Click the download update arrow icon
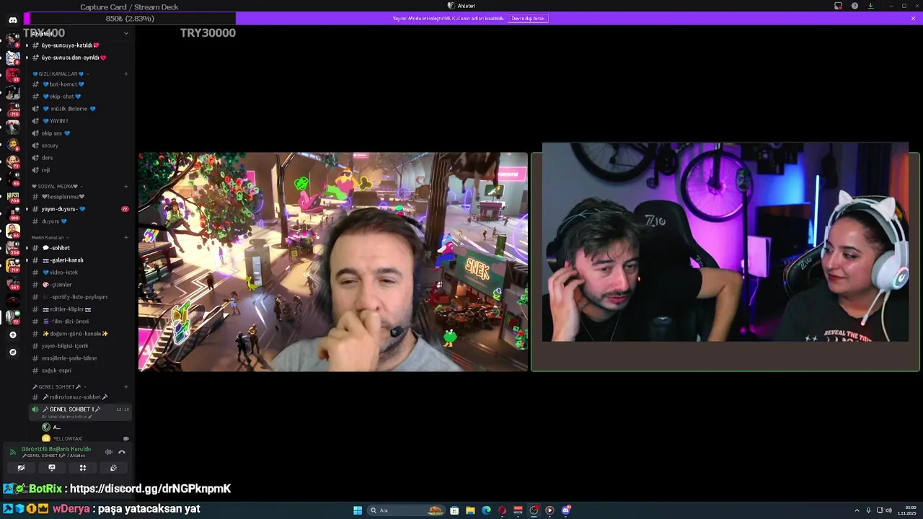The width and height of the screenshot is (923, 519). (870, 6)
